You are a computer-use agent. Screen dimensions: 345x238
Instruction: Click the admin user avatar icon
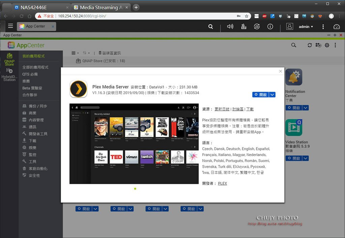click(x=290, y=27)
